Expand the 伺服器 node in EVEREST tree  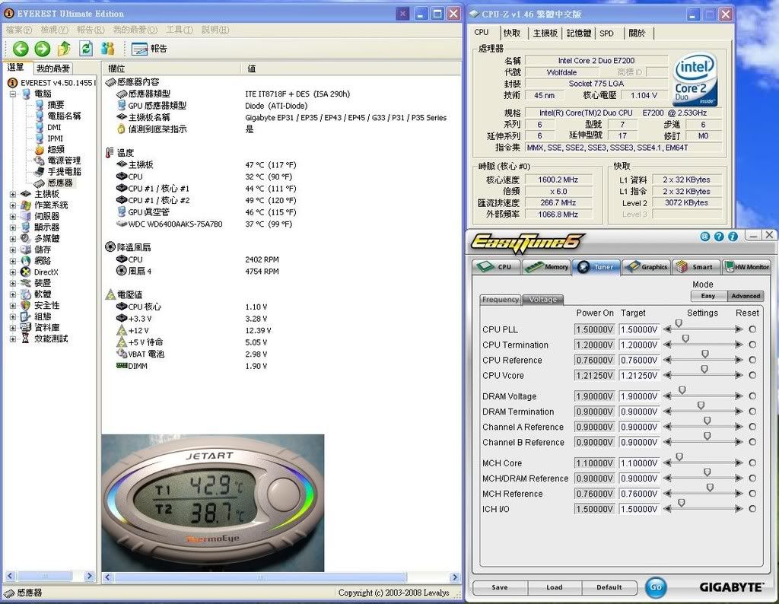point(13,217)
